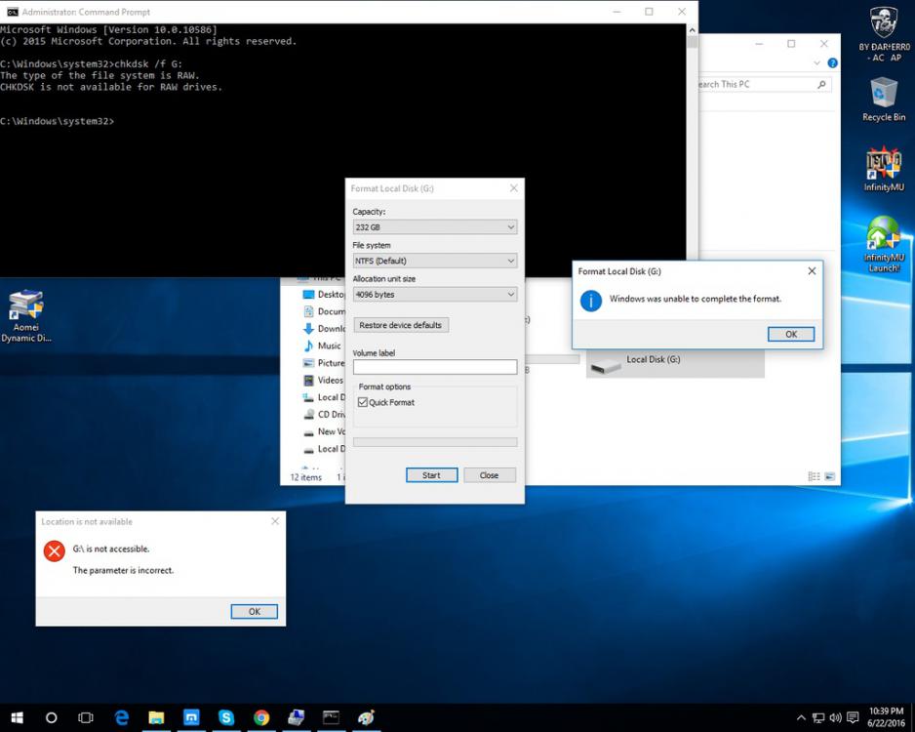
Task: Open the Windows Start menu
Action: (x=17, y=717)
